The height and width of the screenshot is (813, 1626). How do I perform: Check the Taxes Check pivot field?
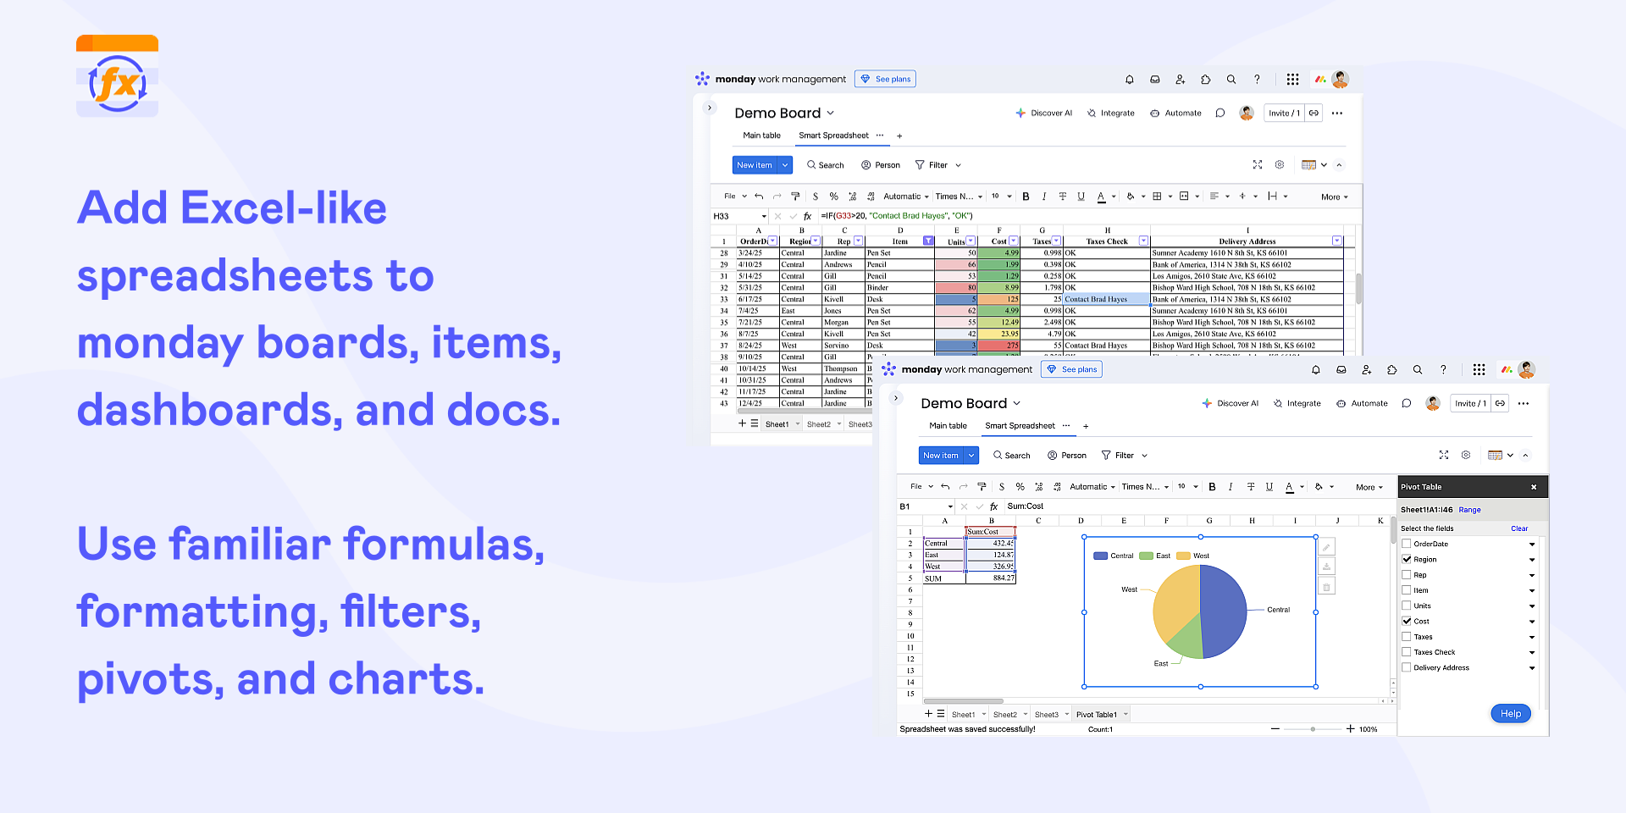1407,652
